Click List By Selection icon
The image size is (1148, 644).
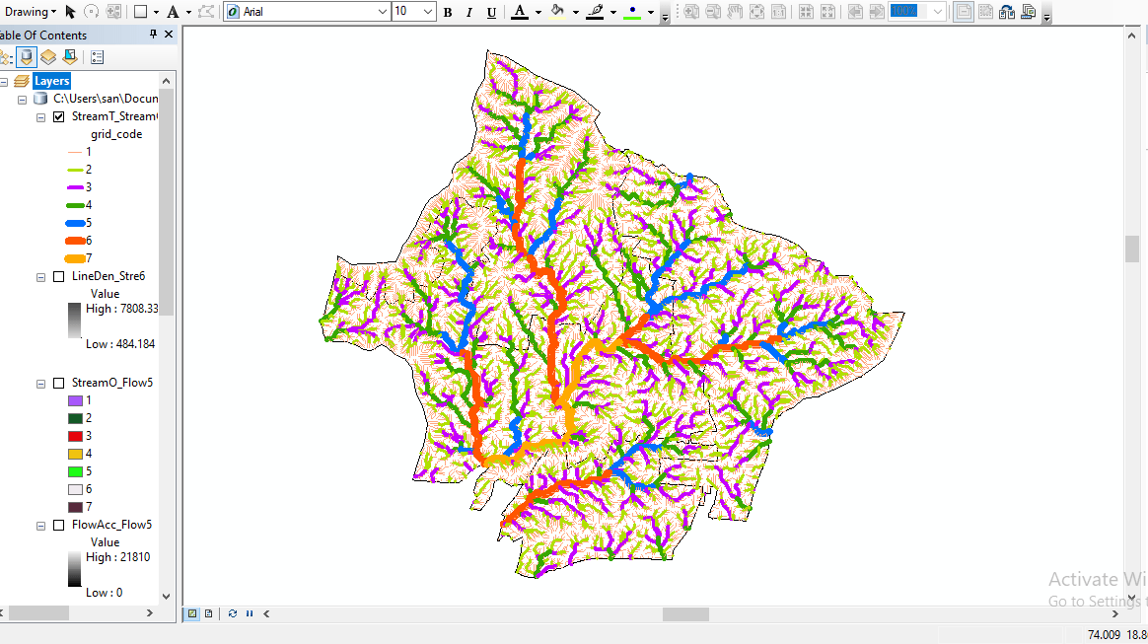[x=70, y=57]
